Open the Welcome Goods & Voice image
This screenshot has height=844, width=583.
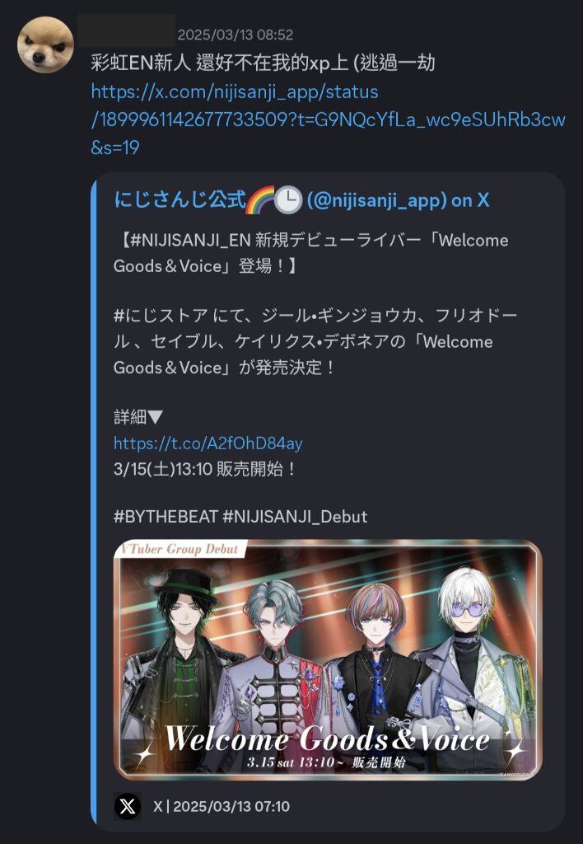[x=328, y=659]
